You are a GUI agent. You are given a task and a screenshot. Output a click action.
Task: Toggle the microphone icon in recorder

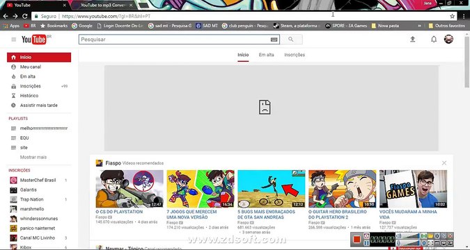click(x=399, y=243)
